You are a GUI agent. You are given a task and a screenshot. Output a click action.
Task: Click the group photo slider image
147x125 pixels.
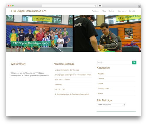[x=39, y=33]
